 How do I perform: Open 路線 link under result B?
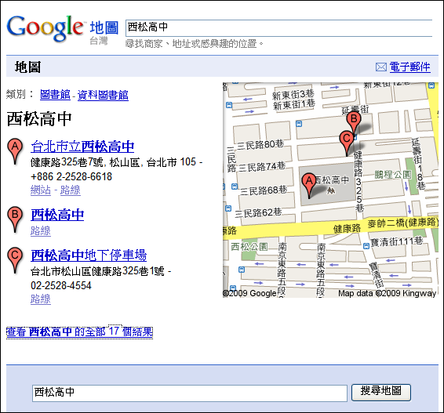[41, 231]
